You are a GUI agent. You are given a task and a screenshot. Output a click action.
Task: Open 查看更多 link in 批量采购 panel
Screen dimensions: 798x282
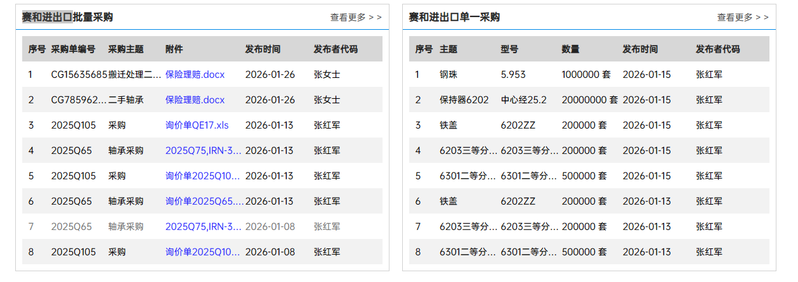click(355, 17)
